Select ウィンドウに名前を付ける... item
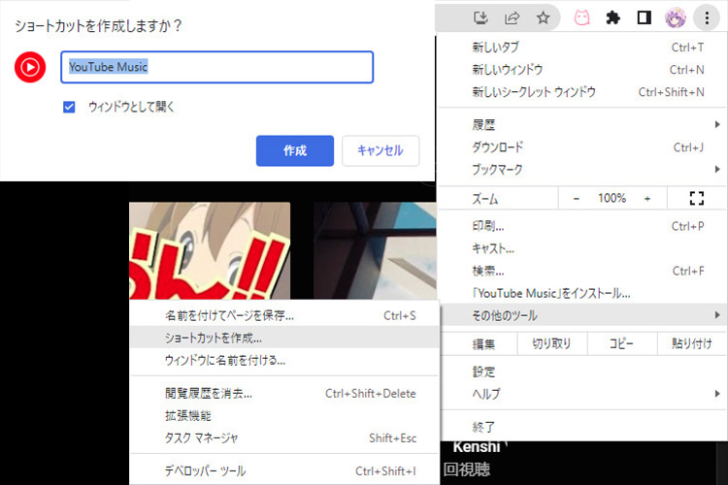The width and height of the screenshot is (728, 485). tap(284, 360)
